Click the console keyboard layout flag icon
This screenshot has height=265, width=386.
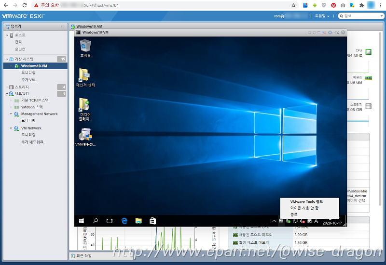click(x=324, y=32)
